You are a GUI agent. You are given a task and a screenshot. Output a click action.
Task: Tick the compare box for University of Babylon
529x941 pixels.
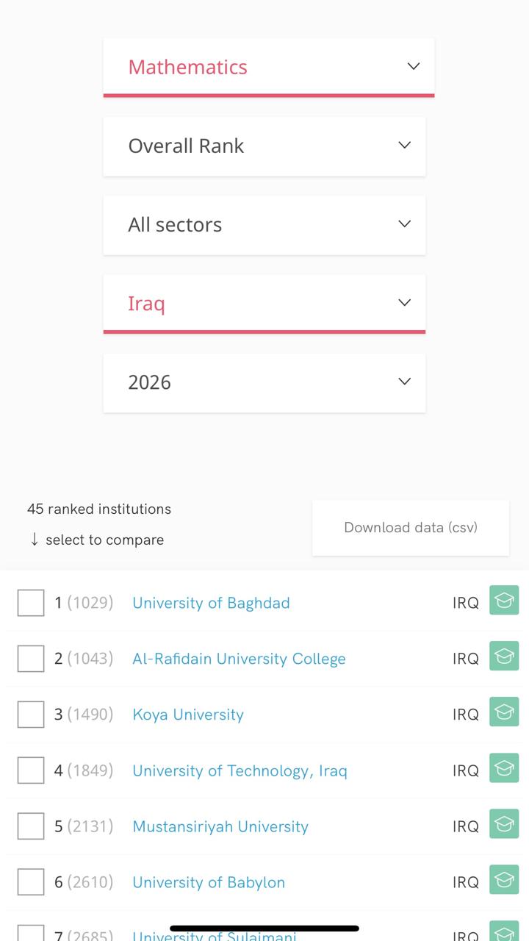(x=30, y=881)
